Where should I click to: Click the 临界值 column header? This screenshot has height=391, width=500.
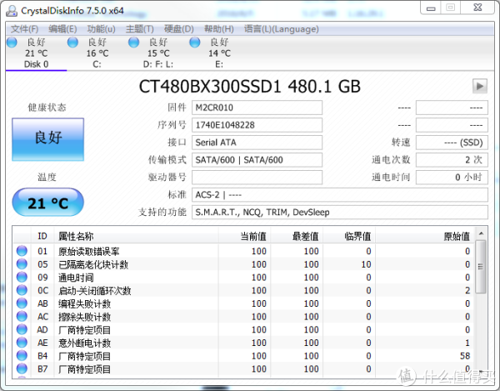pyautogui.click(x=349, y=236)
